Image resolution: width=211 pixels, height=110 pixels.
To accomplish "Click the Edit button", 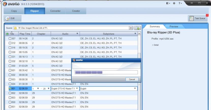I will click(12, 19).
